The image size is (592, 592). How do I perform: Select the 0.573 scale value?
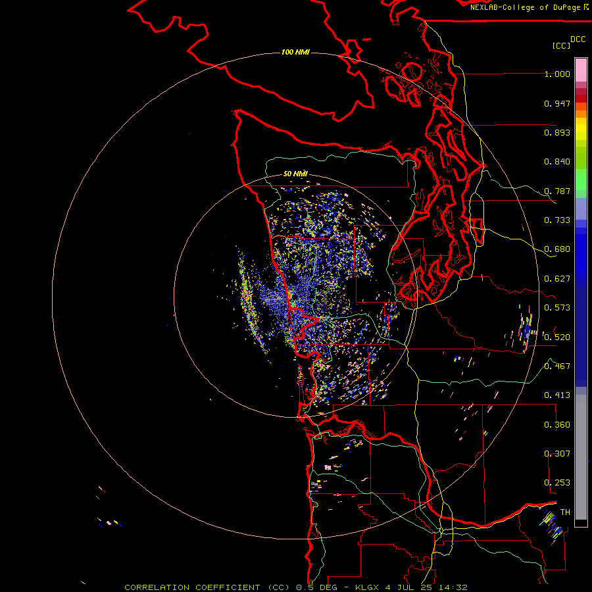[557, 308]
